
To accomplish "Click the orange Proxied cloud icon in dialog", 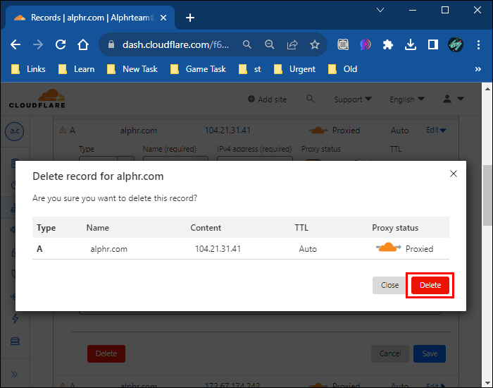I will 388,248.
